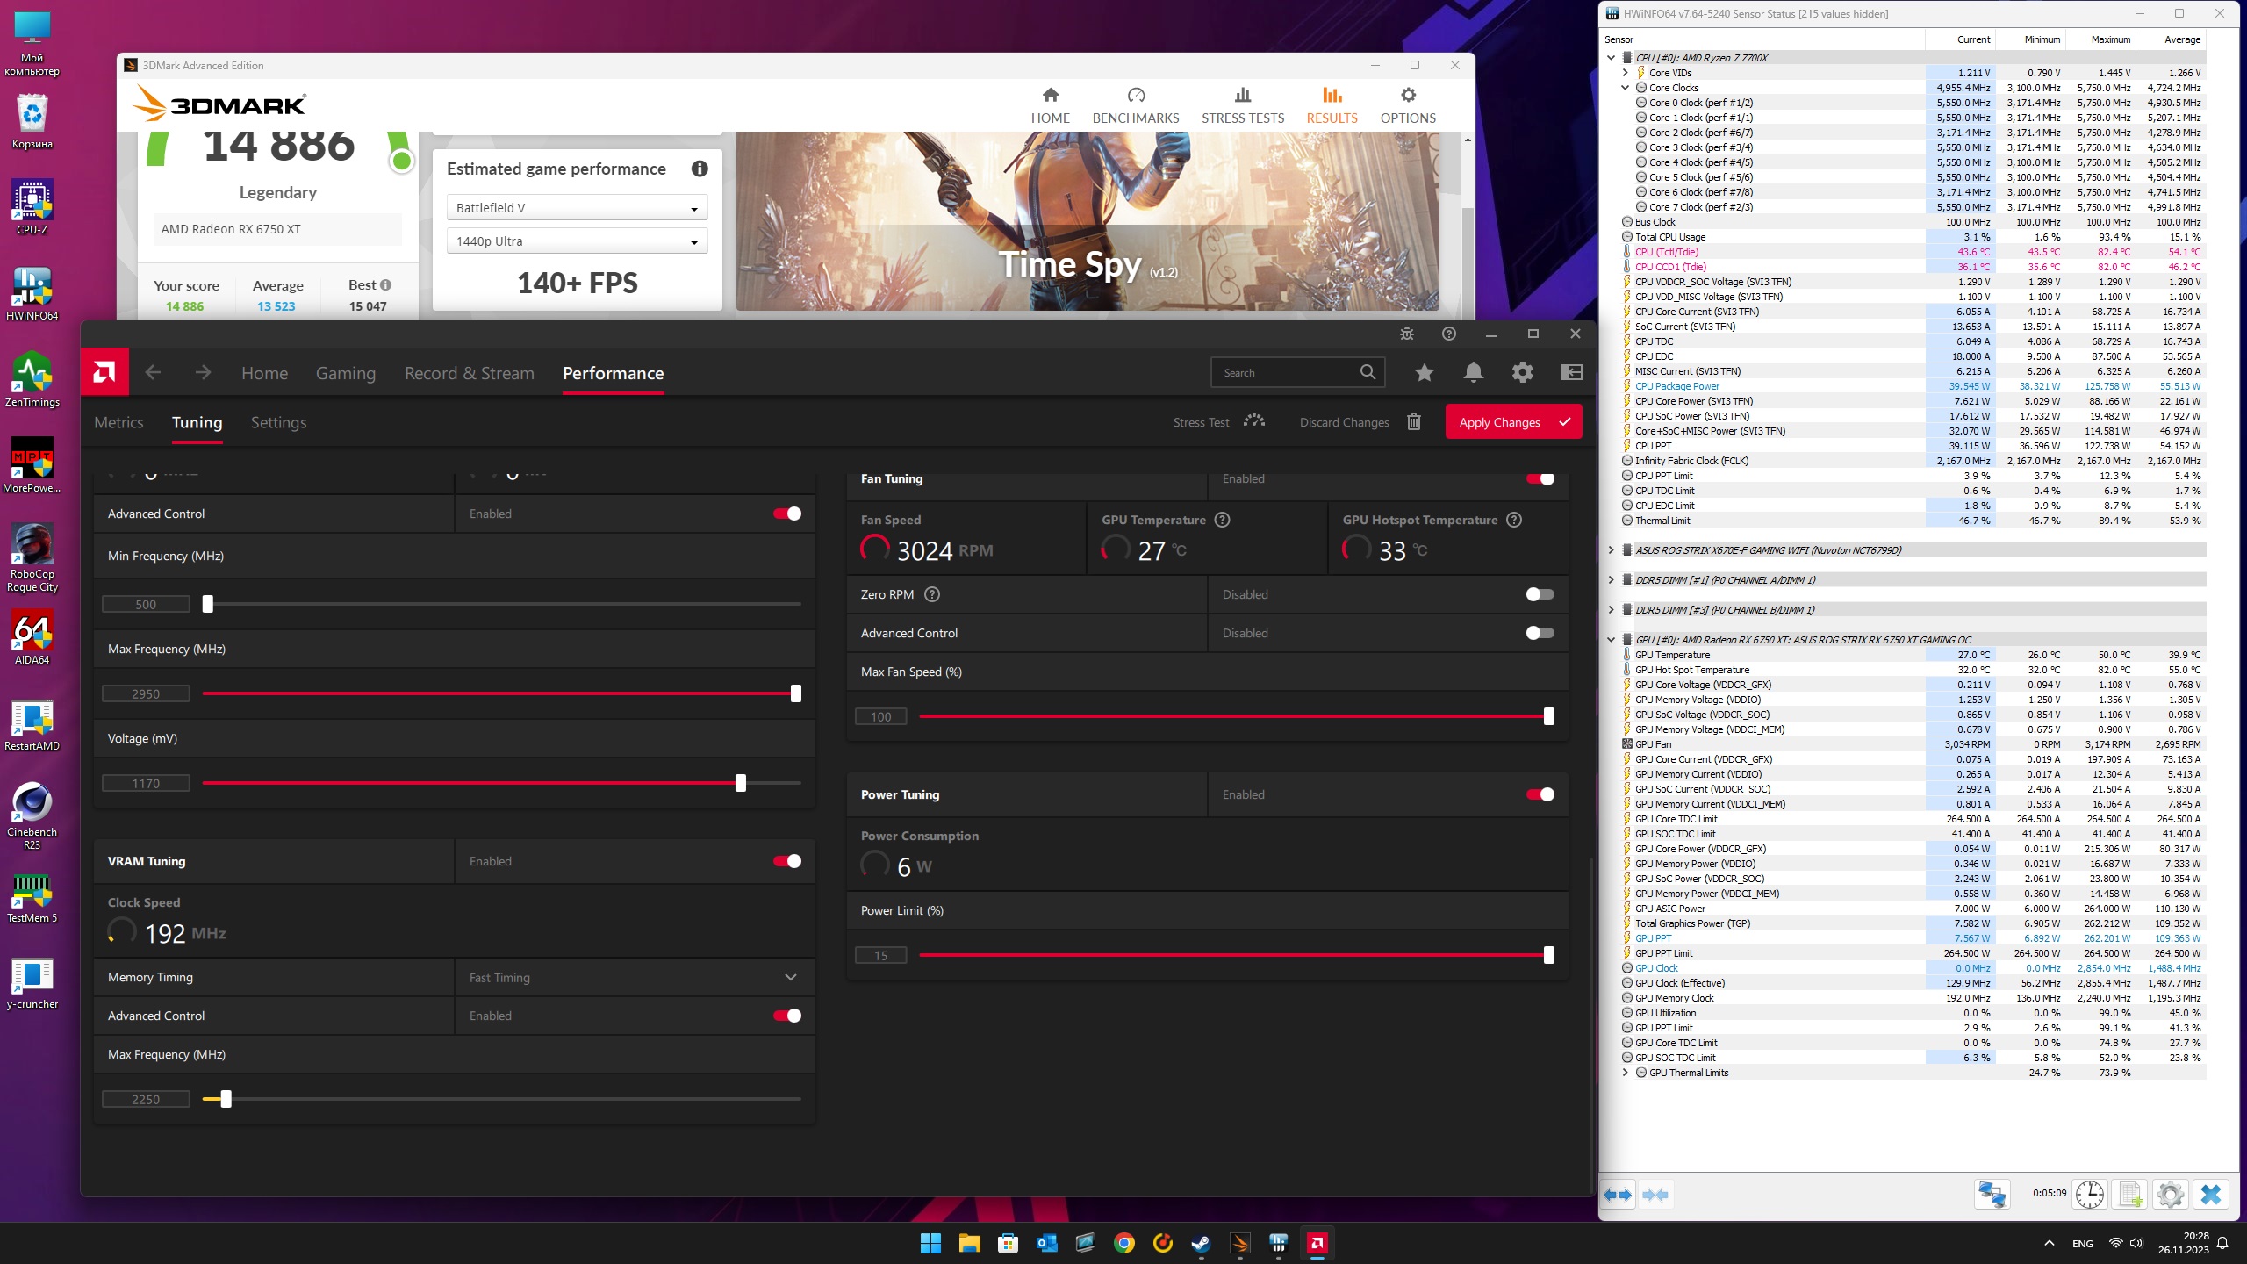Open the Battlefield V game dropdown
The height and width of the screenshot is (1264, 2247).
[577, 208]
